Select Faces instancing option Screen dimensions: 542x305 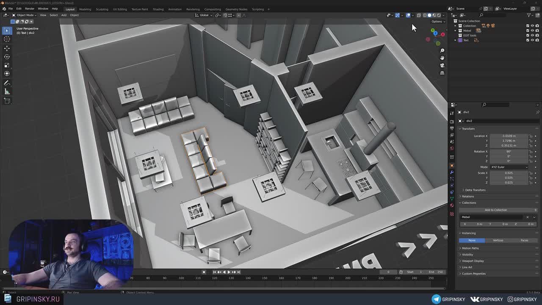(x=524, y=240)
